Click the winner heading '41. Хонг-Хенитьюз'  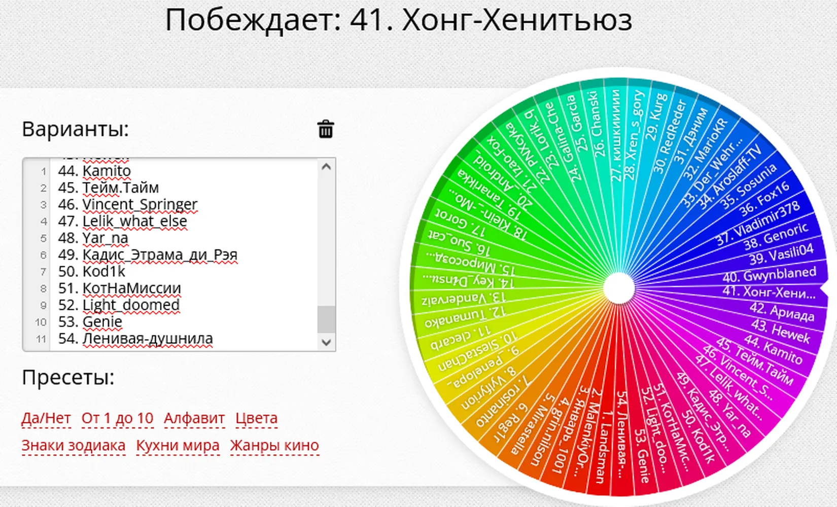(x=491, y=21)
